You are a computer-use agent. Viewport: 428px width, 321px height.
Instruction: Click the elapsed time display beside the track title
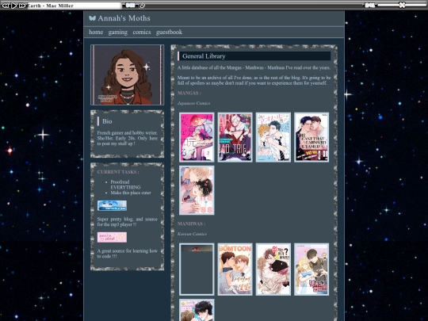130,6
